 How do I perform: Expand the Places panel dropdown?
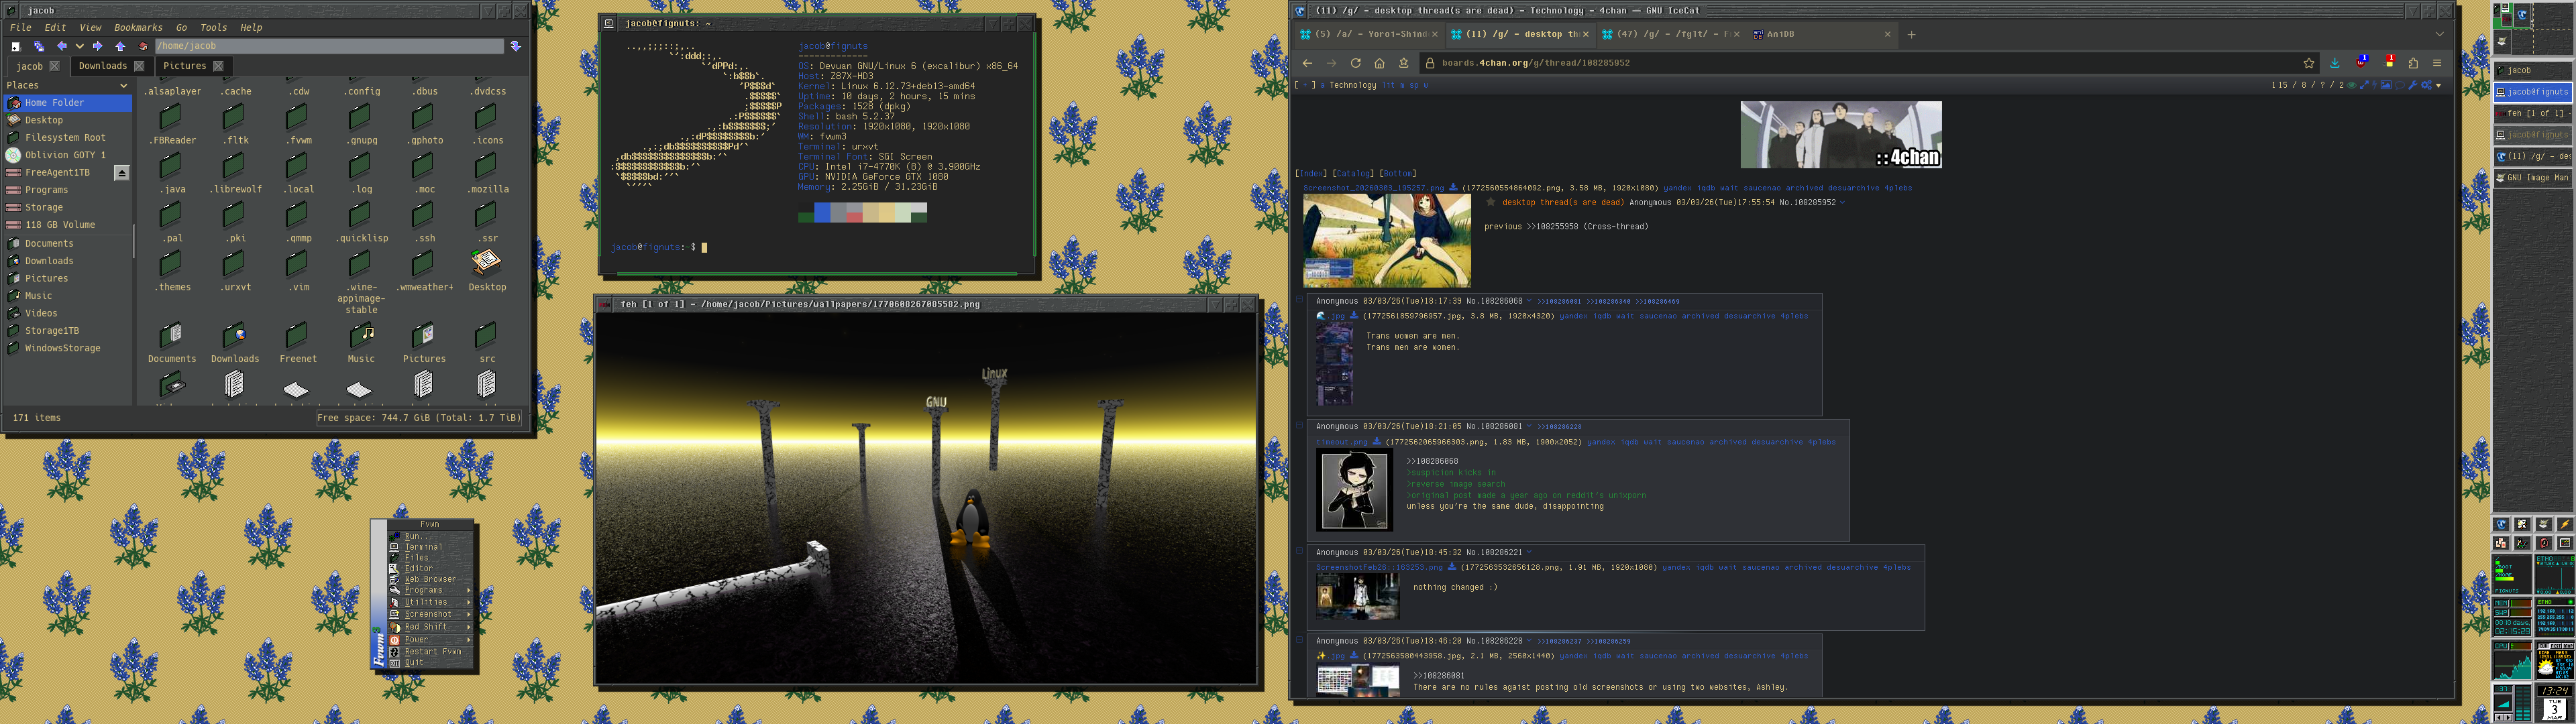(124, 86)
